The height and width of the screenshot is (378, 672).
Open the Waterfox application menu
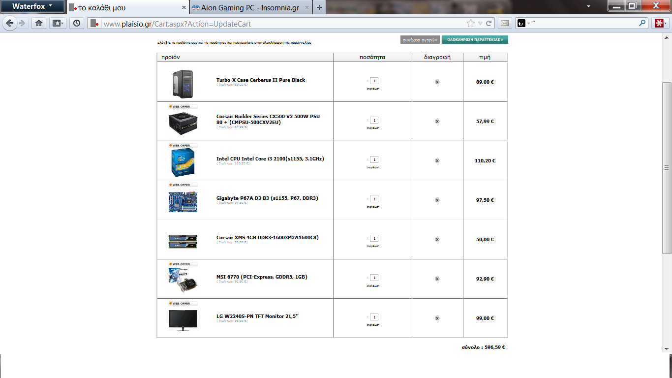32,6
